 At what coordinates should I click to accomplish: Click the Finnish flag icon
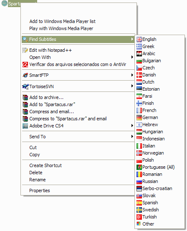click(x=139, y=103)
